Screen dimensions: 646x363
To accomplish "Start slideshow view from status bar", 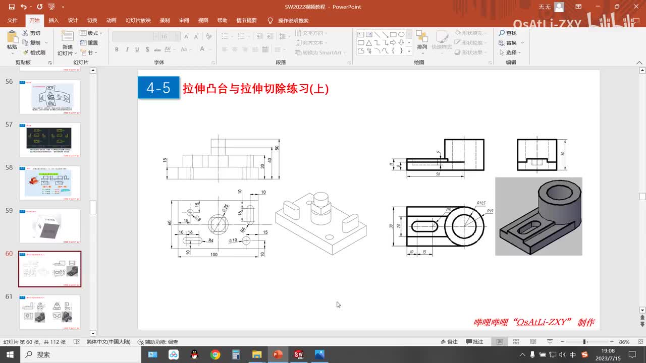I will (x=549, y=342).
